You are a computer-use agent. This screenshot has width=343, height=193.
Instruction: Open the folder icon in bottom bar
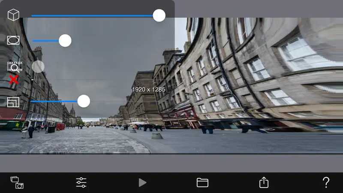tap(202, 183)
